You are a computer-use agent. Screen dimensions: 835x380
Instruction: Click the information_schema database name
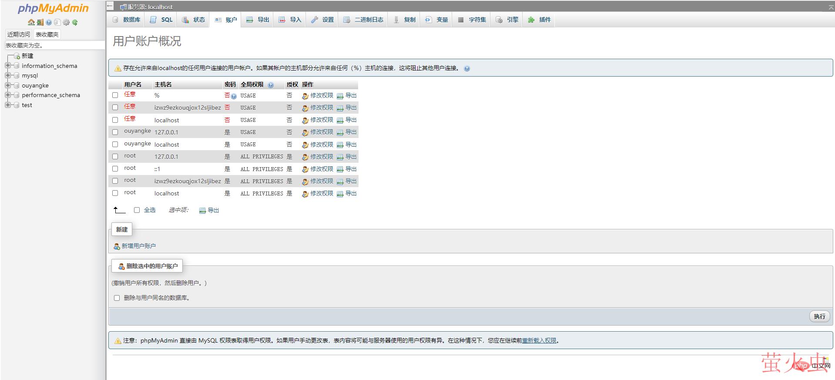coord(50,66)
